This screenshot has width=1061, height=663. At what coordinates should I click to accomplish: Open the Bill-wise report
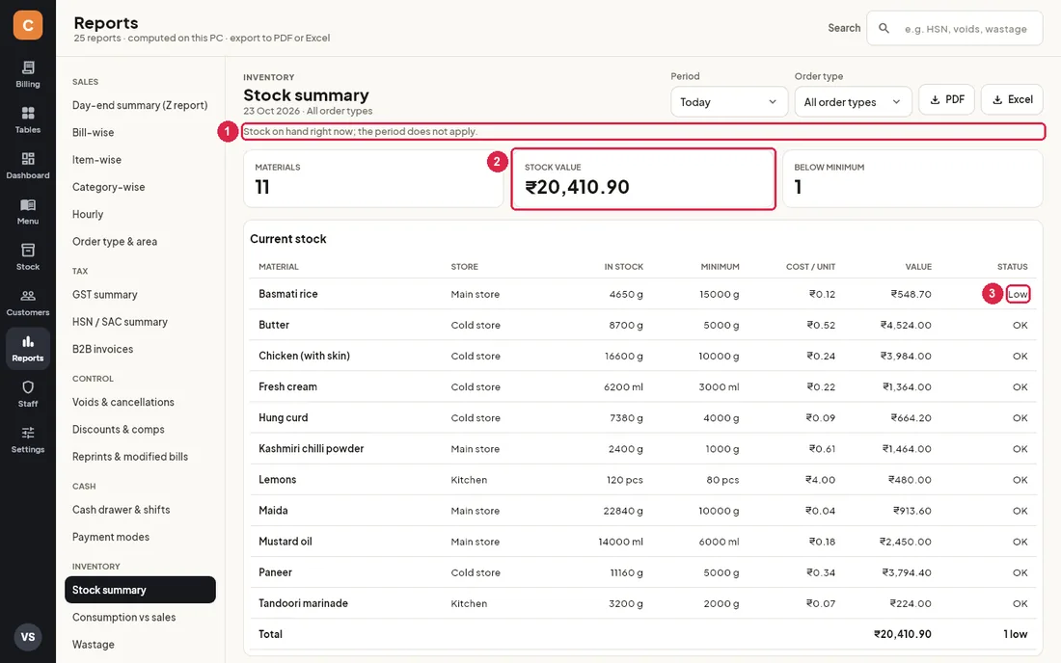pos(140,132)
